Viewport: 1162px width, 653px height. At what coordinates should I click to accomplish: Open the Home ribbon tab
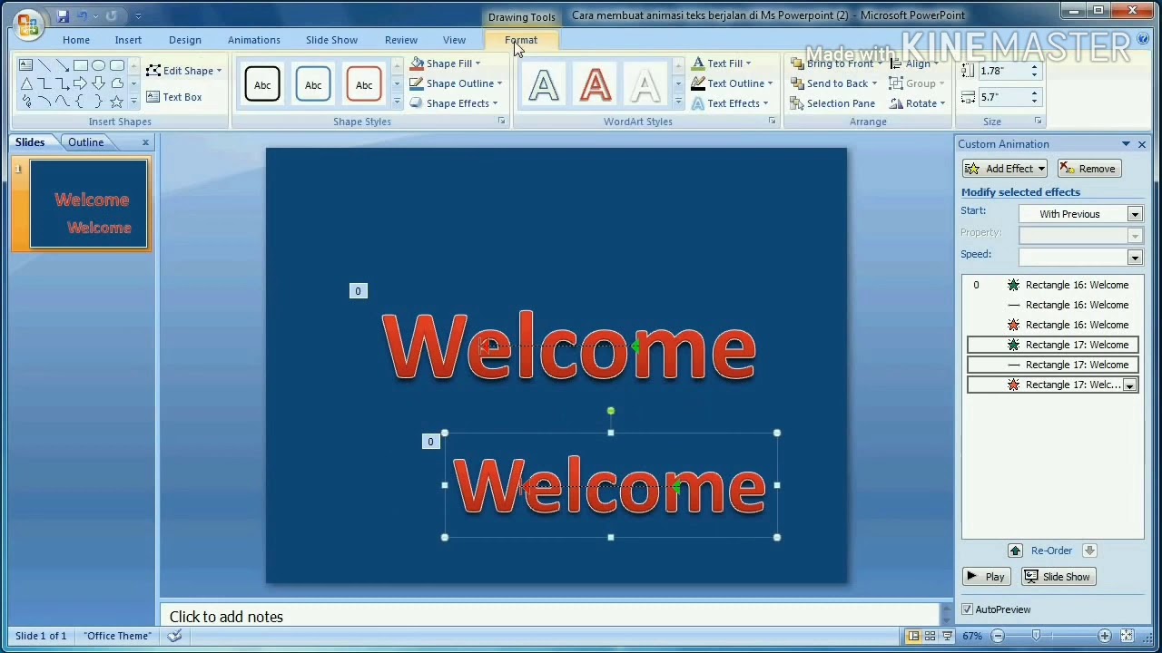pyautogui.click(x=76, y=40)
